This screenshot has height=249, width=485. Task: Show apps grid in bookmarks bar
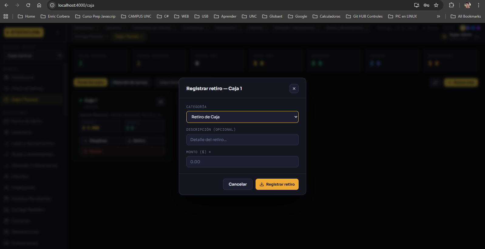(6, 16)
